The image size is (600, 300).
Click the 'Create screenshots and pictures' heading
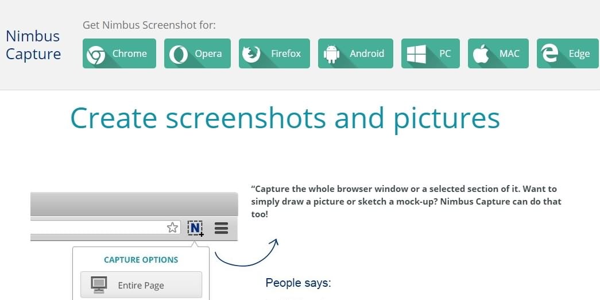click(x=285, y=118)
